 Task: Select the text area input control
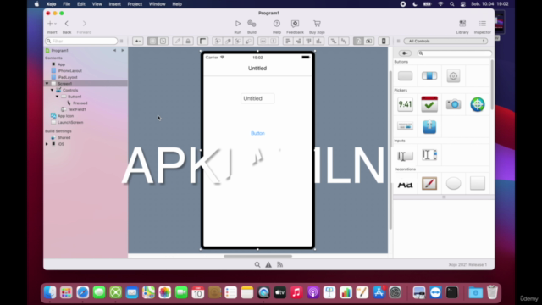[429, 154]
